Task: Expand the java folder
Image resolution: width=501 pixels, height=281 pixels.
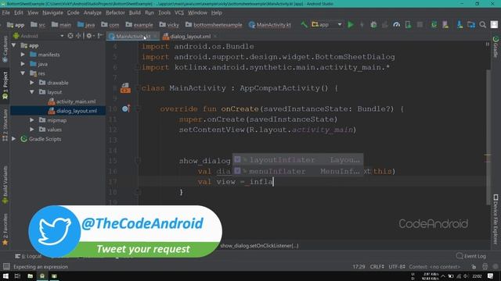Action: [23, 64]
